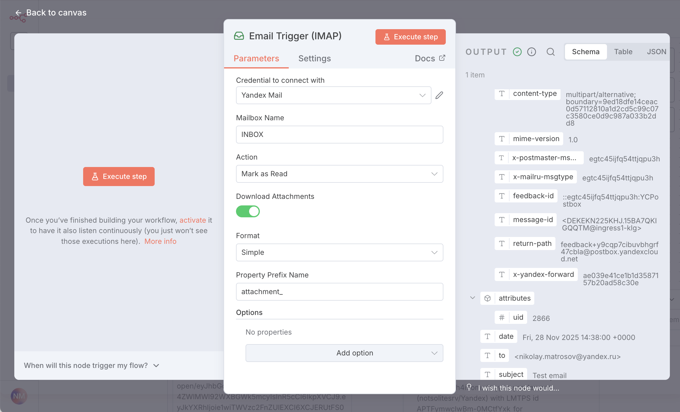Click the Back to canvas arrow
This screenshot has height=412, width=680.
click(18, 13)
